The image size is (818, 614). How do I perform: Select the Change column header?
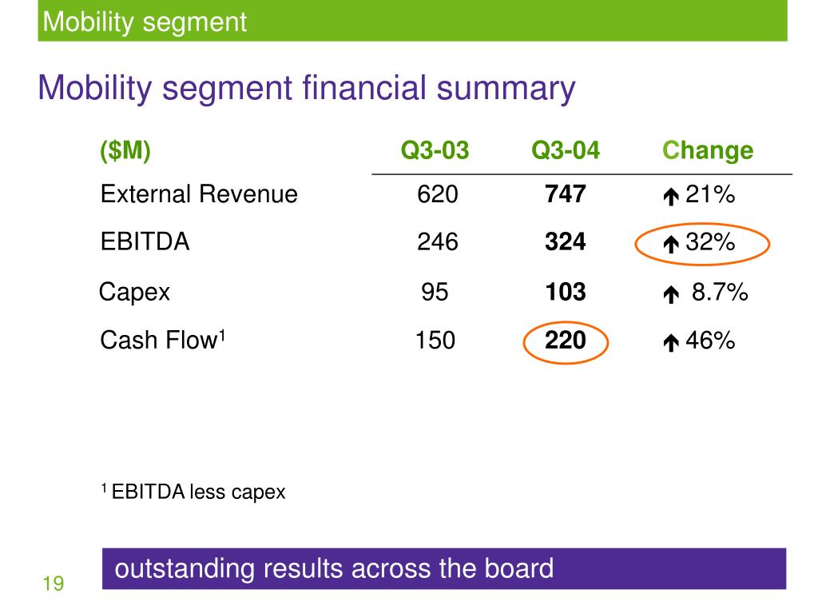click(x=708, y=150)
